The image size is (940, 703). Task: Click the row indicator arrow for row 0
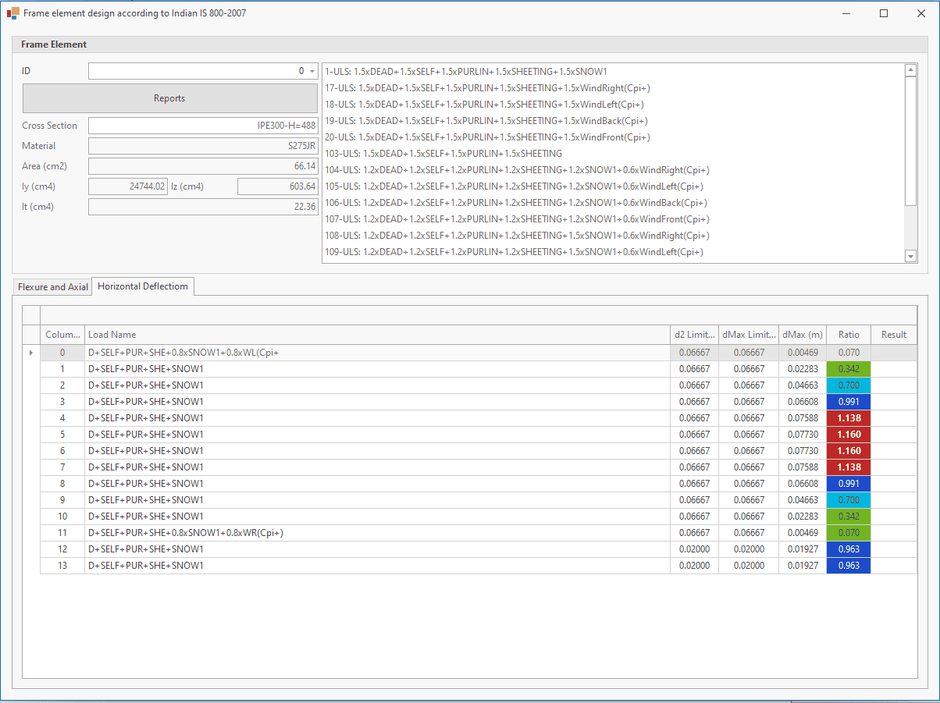click(31, 353)
